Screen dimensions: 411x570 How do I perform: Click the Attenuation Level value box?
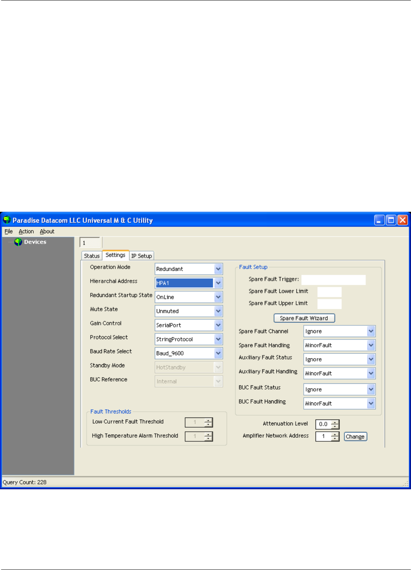coord(323,424)
